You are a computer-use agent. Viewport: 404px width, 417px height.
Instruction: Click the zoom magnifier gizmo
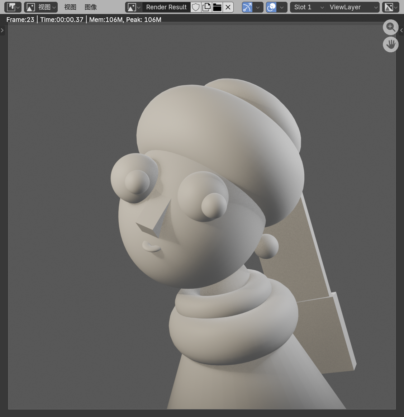pos(391,27)
